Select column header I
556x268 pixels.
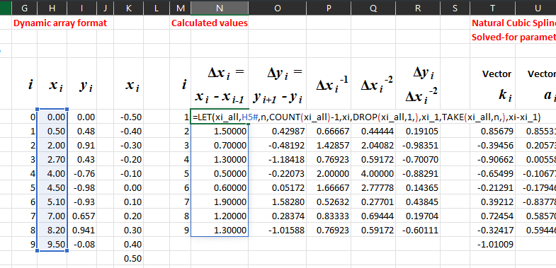[x=81, y=8]
